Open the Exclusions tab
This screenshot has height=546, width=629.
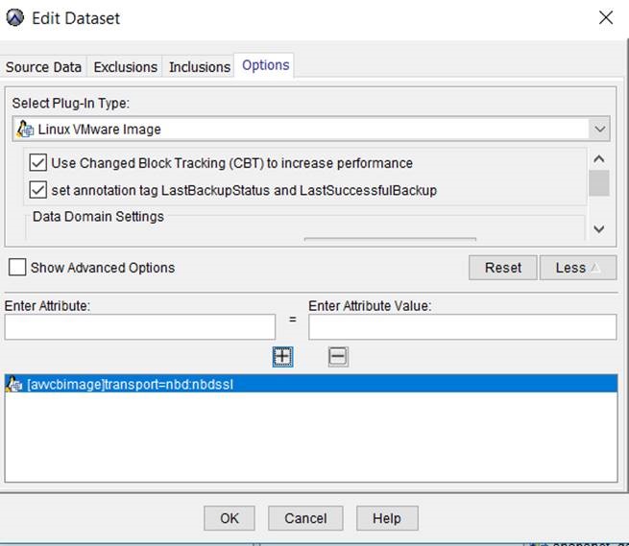125,67
